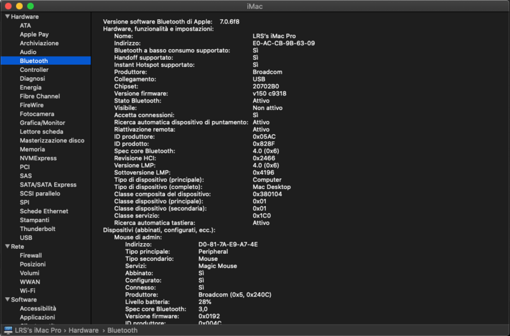Screen dimensions: 510x336
Task: Click the ID prodotto value 0x828F
Action: [x=264, y=144]
